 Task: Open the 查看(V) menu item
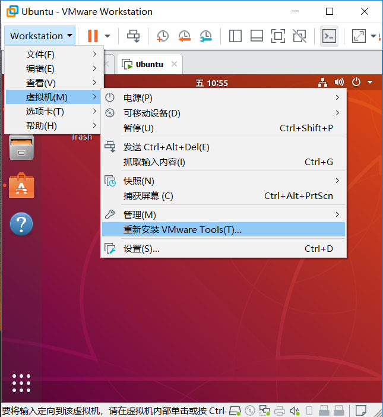tap(52, 83)
